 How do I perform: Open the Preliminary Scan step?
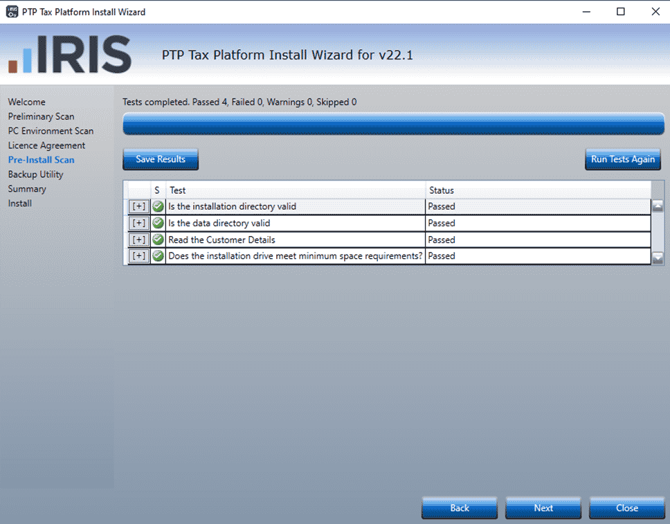[41, 116]
